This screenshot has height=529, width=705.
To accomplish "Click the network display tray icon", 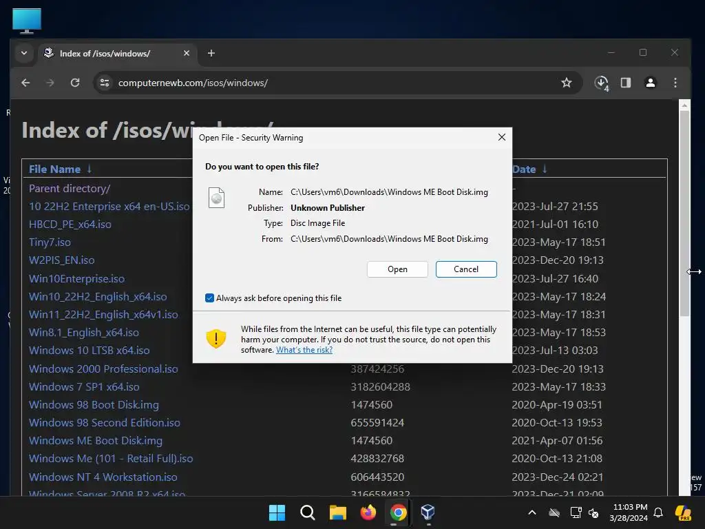I will pyautogui.click(x=576, y=512).
